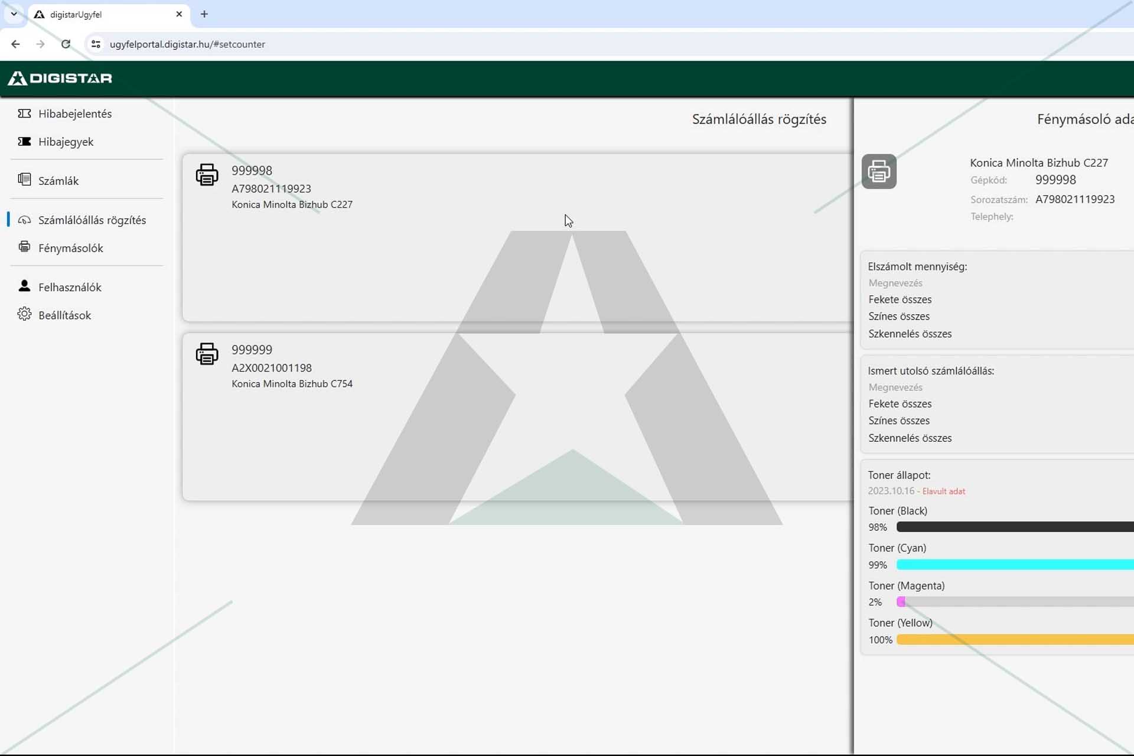This screenshot has width=1134, height=756.
Task: Click the Hibabejelentés ticket icon
Action: (24, 113)
